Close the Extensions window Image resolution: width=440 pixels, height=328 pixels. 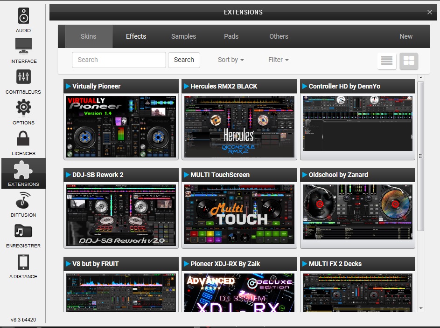coord(430,12)
